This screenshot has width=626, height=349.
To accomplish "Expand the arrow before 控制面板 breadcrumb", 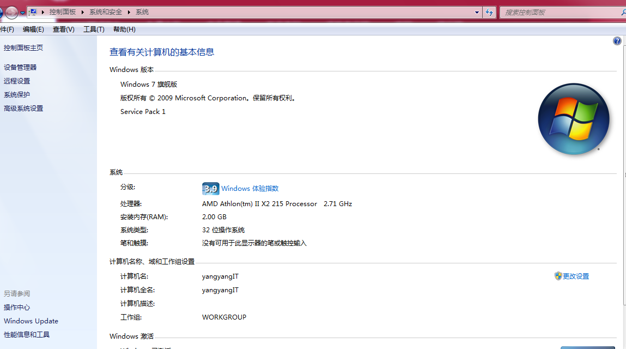I will [42, 13].
